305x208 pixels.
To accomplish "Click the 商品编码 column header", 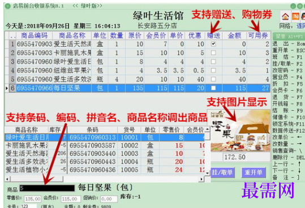I will (x=34, y=36).
